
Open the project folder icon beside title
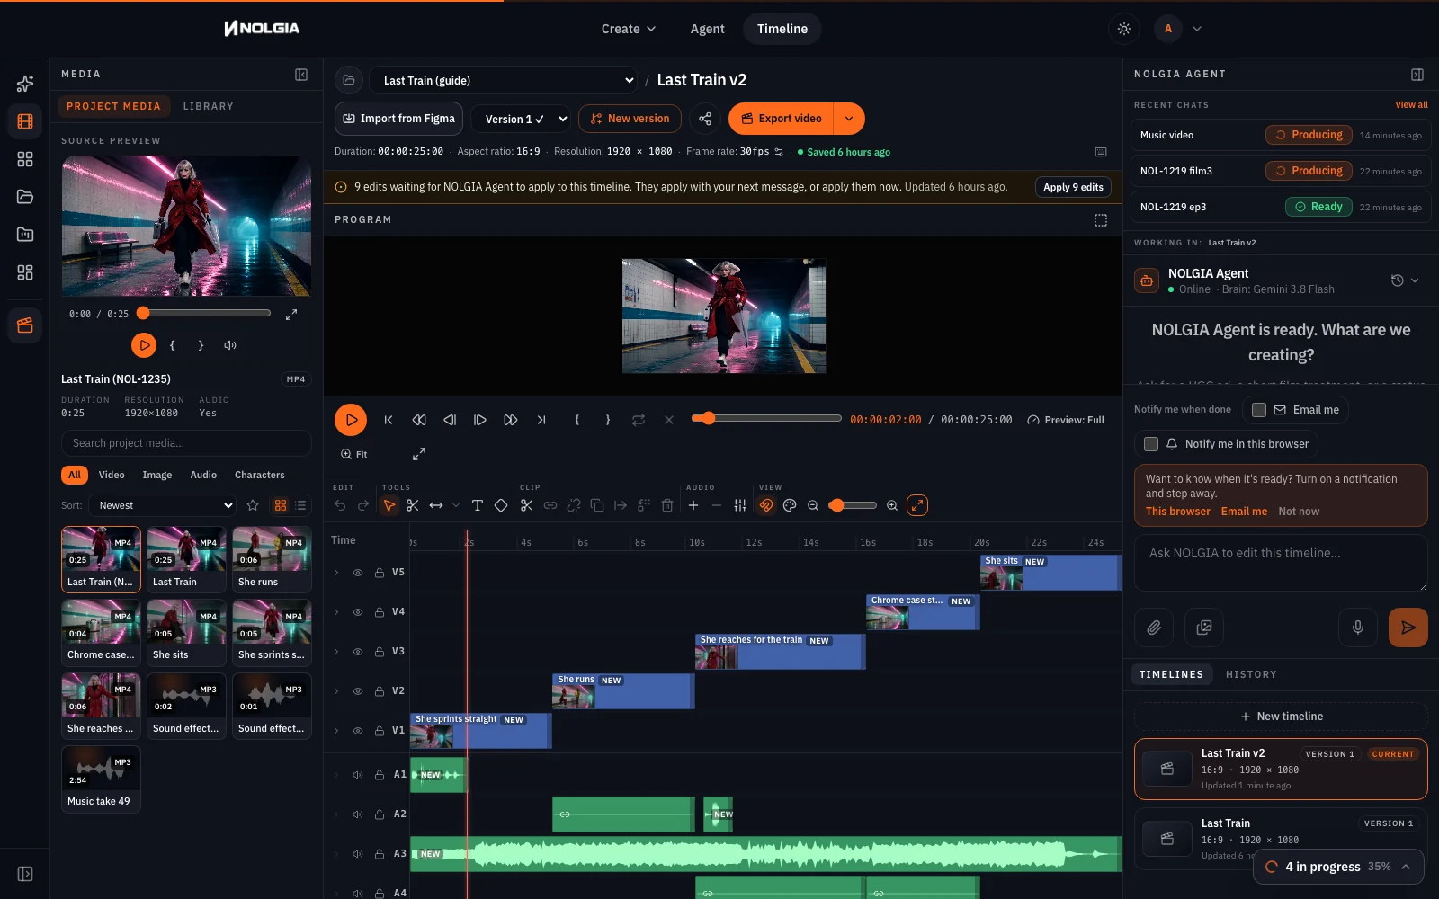pos(349,80)
